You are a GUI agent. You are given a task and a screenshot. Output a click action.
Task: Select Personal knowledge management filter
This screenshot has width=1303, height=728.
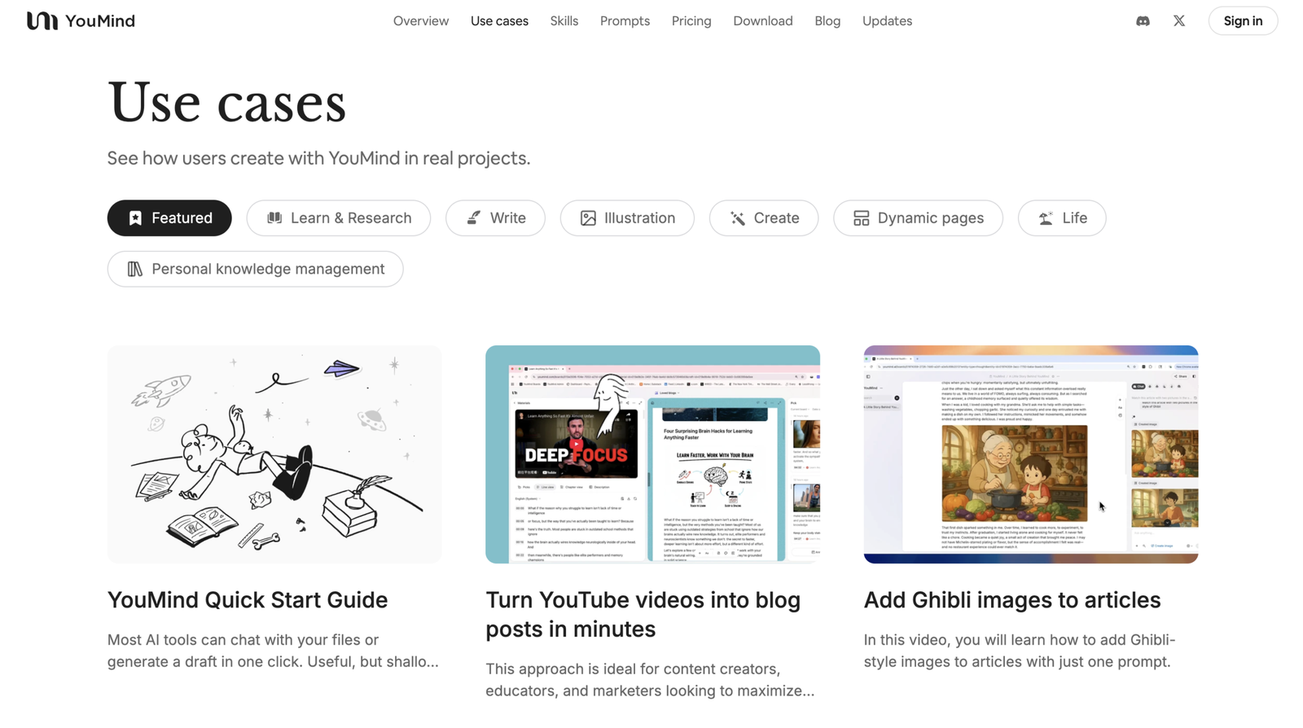(x=256, y=269)
